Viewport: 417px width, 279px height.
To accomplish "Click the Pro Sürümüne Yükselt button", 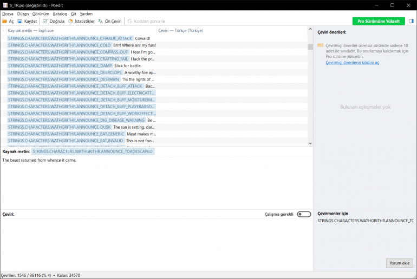I will click(x=379, y=21).
